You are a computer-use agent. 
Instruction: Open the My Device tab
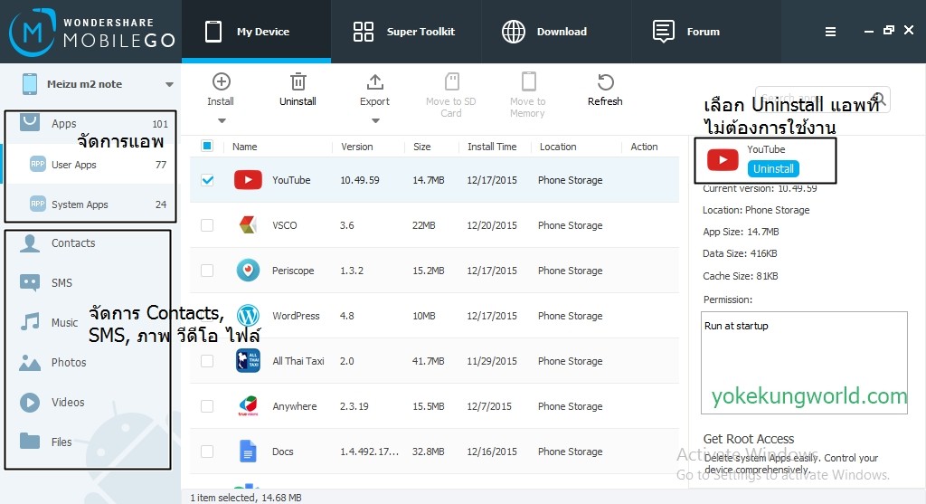click(256, 32)
